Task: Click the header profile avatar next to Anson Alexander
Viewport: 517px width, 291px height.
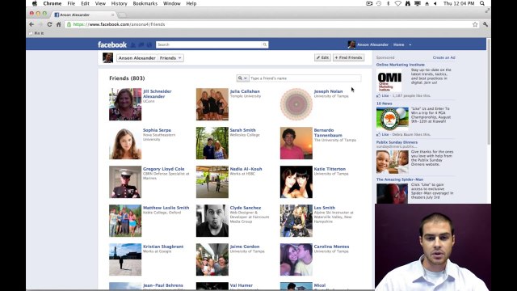Action: coord(351,44)
